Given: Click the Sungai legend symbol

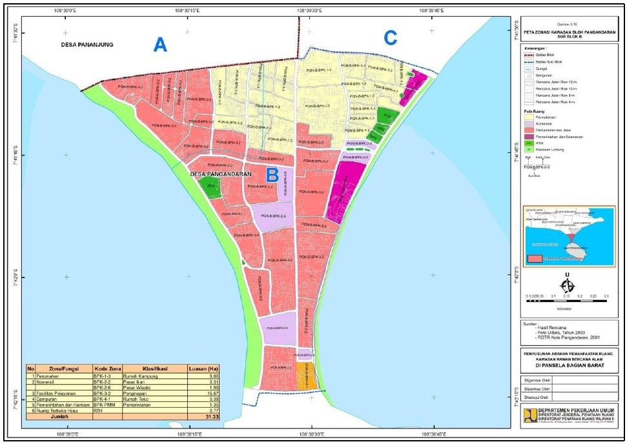Looking at the screenshot, I should click(529, 69).
